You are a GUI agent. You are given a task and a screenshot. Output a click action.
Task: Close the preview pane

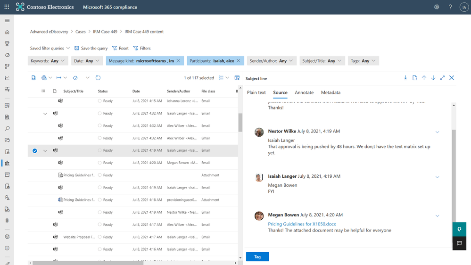(452, 78)
